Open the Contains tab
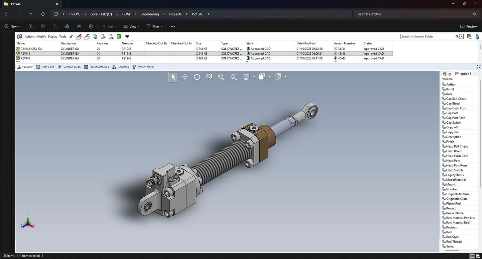 click(120, 67)
